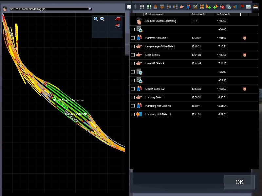
Task: Click the passengers pick-up toolbar icon
Action: coord(189,7)
